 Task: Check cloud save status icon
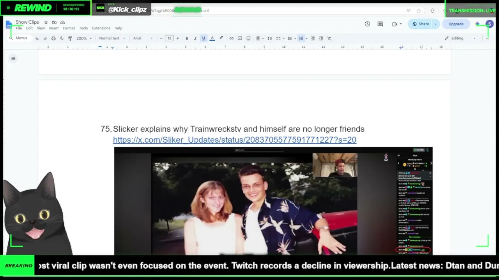coord(62,22)
